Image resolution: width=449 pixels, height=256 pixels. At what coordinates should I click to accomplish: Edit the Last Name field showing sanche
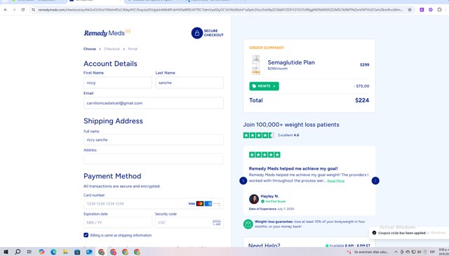189,83
